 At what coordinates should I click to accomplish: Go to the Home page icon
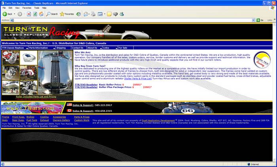tap(42, 14)
